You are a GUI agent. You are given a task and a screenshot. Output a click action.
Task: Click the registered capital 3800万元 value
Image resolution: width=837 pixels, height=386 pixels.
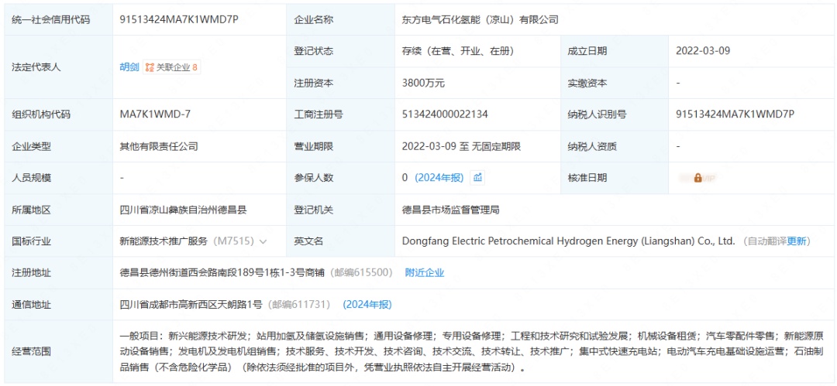423,83
